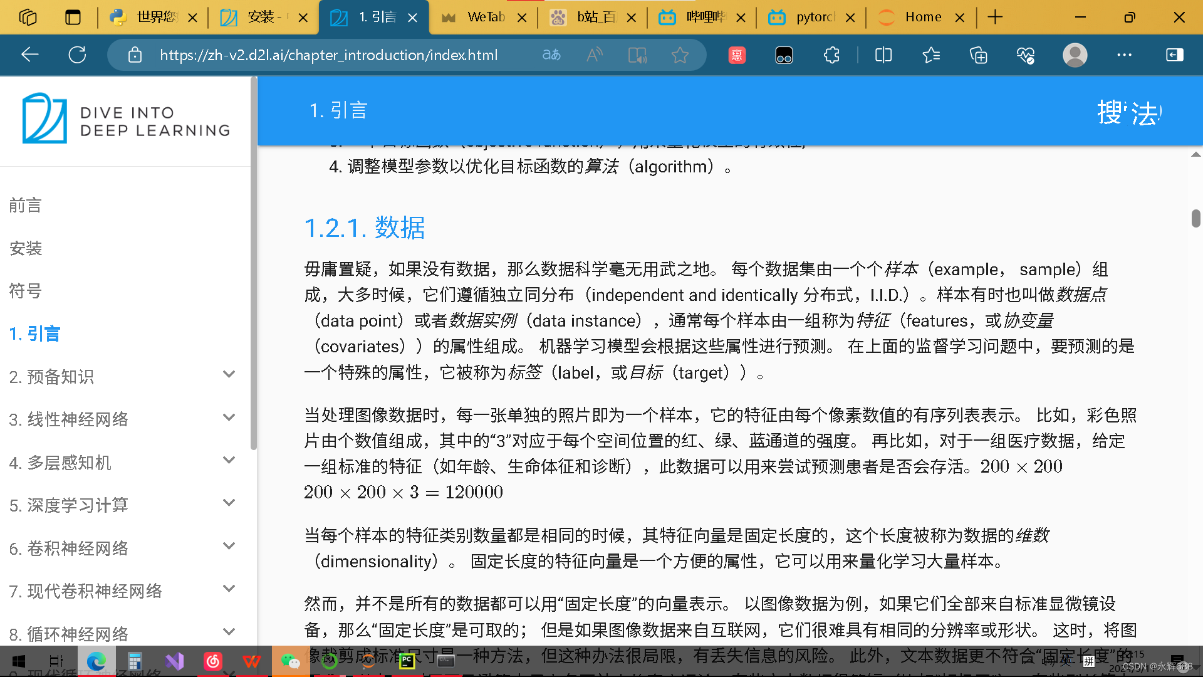
Task: Open the 前言 sidebar link
Action: [26, 206]
